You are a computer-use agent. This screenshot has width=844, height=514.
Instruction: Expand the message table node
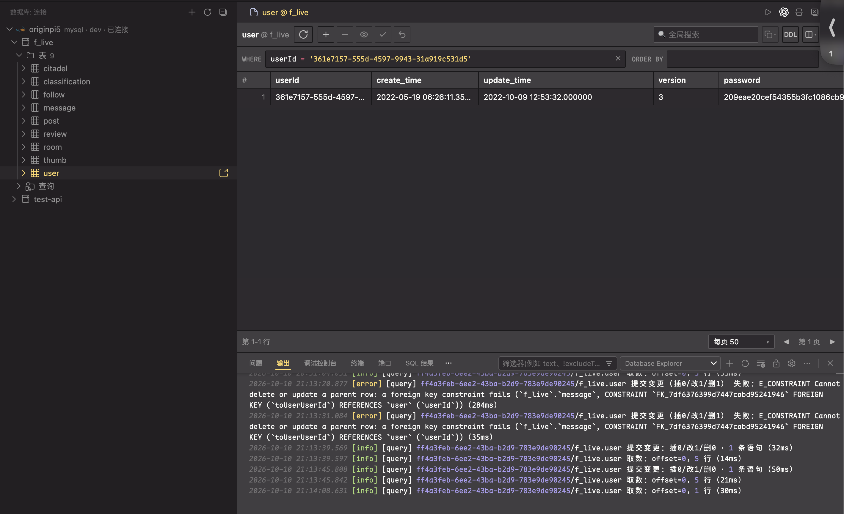click(23, 108)
